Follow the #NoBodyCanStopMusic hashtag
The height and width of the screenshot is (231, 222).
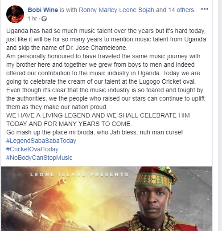coord(39,158)
